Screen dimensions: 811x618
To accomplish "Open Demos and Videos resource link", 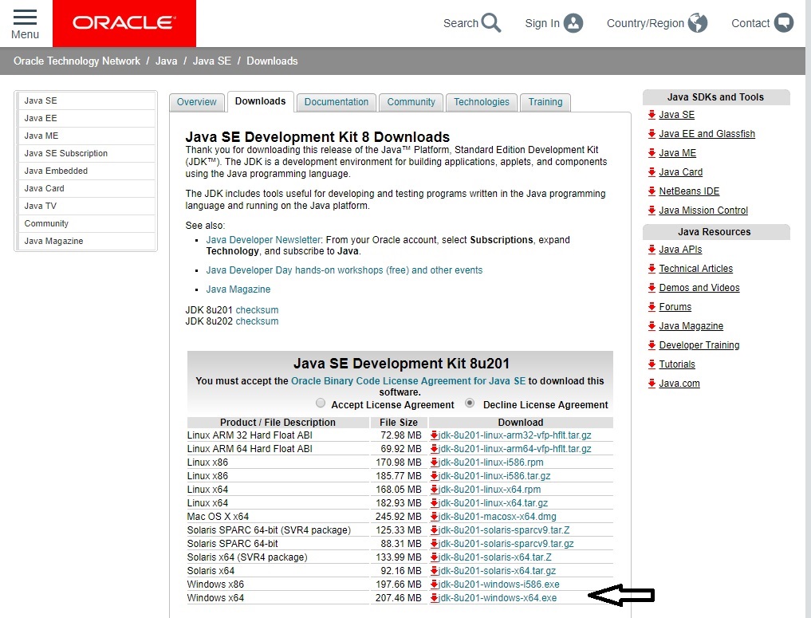I will coord(699,288).
